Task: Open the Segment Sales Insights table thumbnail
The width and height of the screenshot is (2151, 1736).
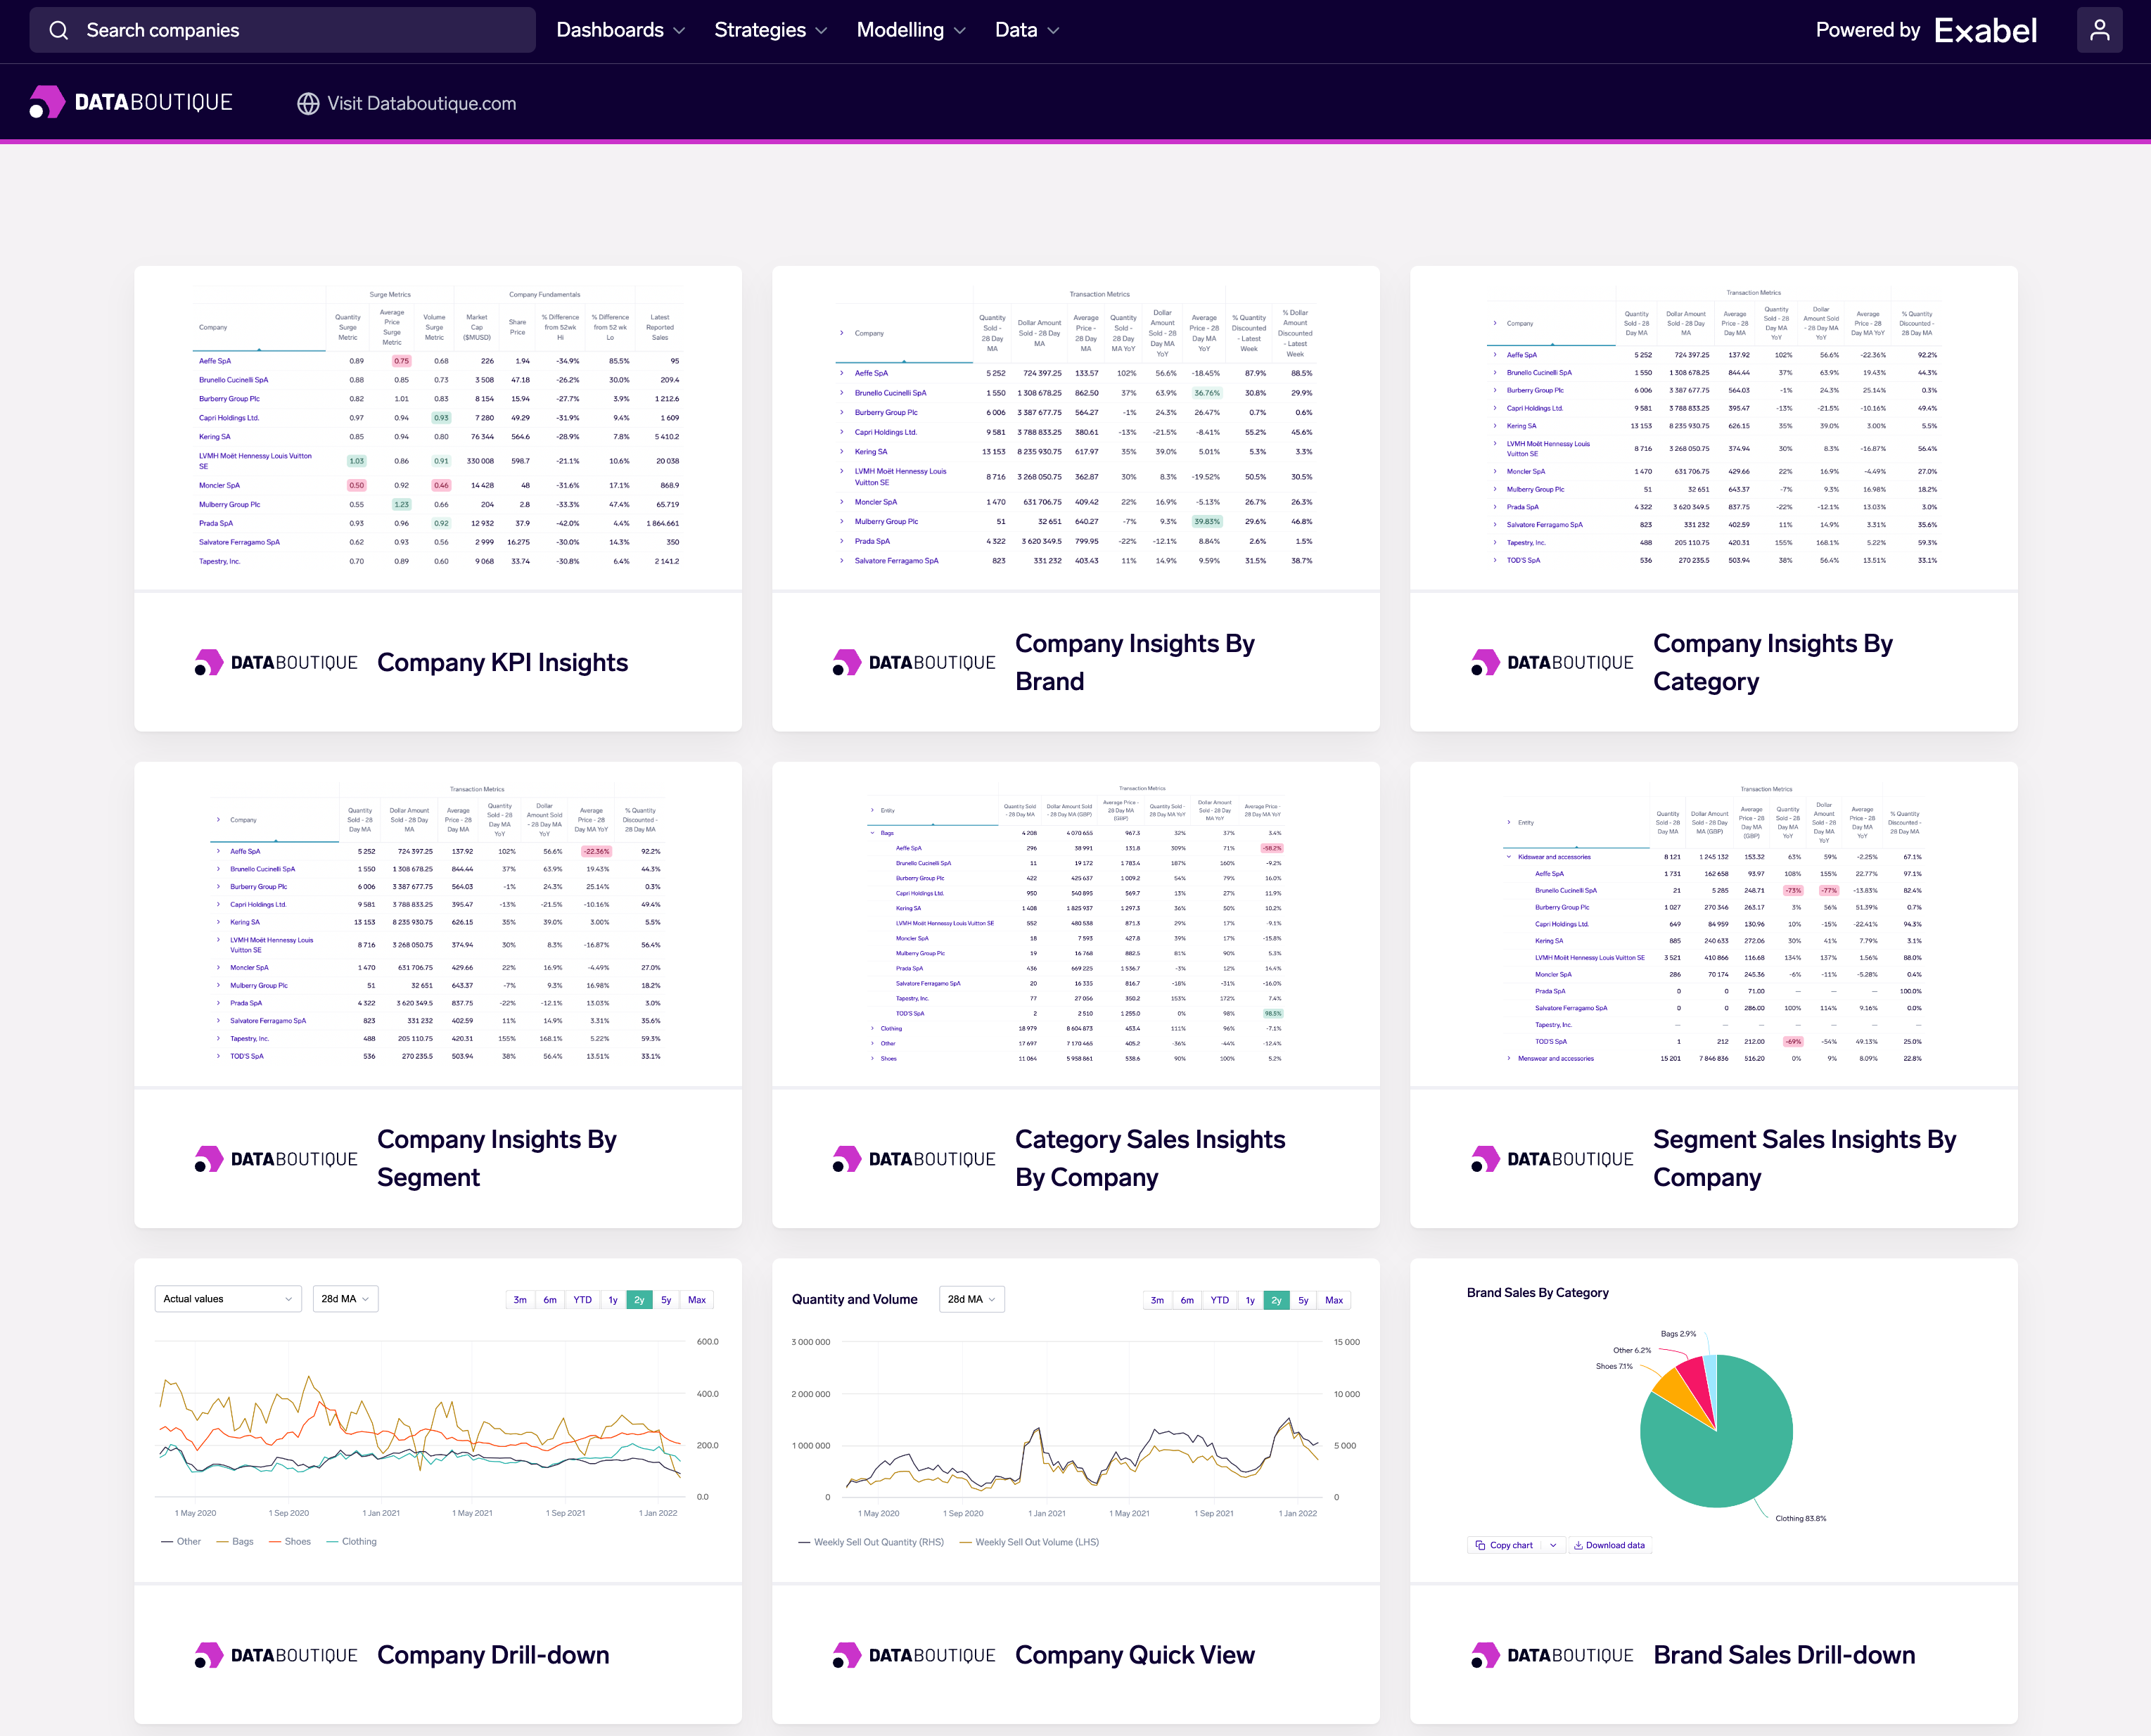Action: point(1714,924)
